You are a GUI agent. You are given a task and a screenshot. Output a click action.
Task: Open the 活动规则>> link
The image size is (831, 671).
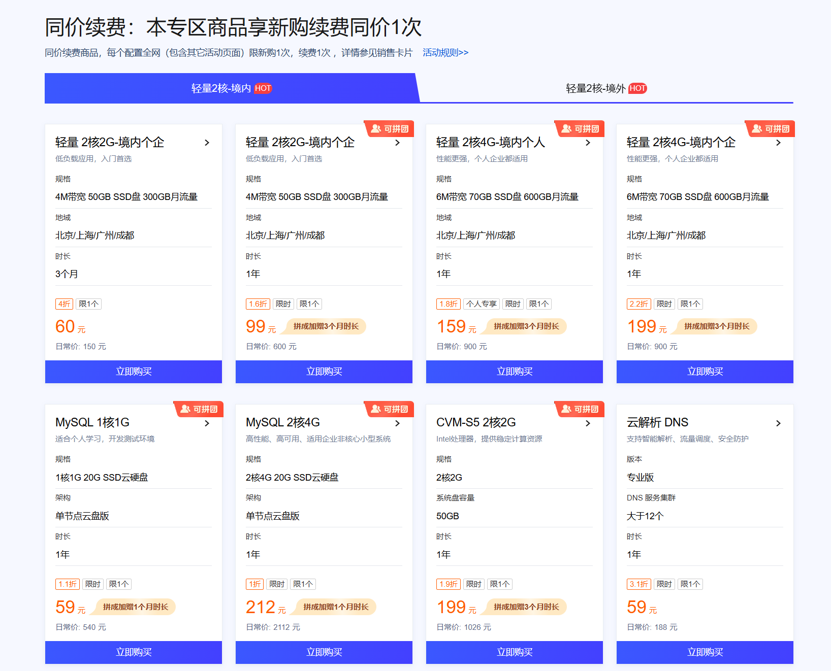pyautogui.click(x=445, y=53)
